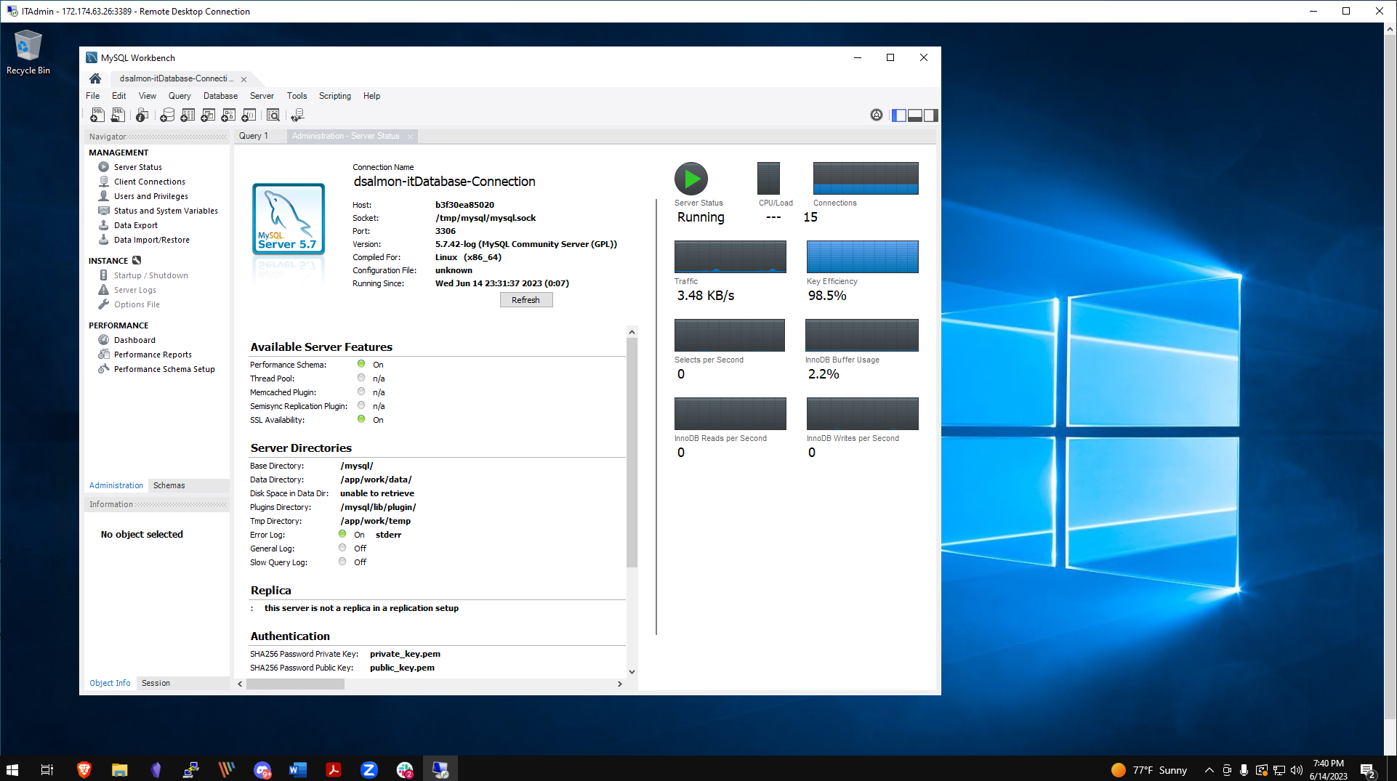The image size is (1397, 781).
Task: Open the Windows Start menu
Action: coord(12,769)
